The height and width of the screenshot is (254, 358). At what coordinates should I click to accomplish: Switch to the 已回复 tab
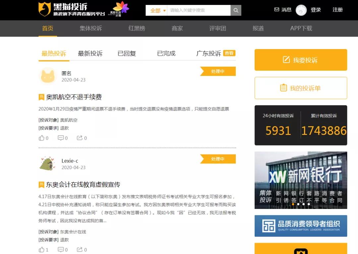(x=127, y=53)
